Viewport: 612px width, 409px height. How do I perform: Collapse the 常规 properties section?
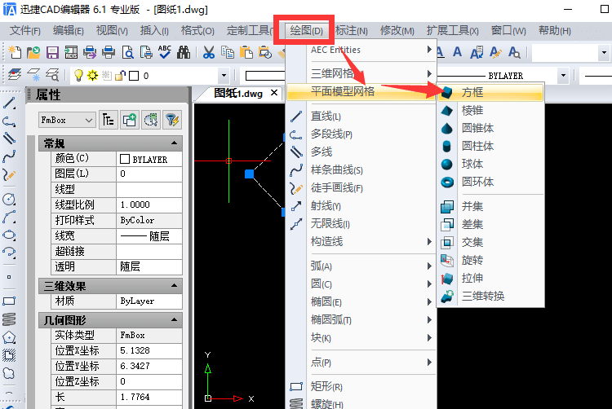pos(174,143)
